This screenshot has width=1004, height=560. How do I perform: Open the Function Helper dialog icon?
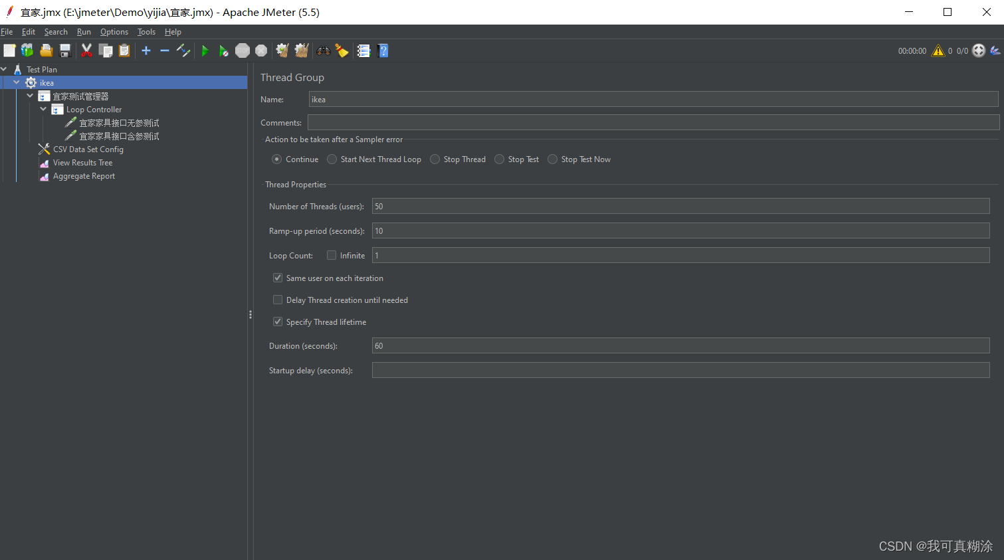(363, 50)
